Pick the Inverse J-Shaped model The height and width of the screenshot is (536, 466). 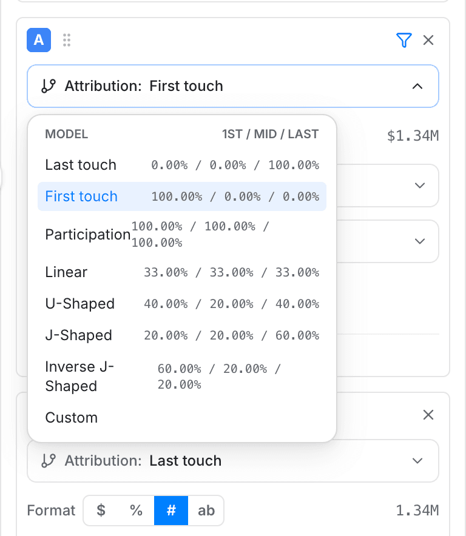pos(182,377)
